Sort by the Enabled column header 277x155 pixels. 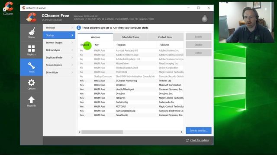(85, 45)
